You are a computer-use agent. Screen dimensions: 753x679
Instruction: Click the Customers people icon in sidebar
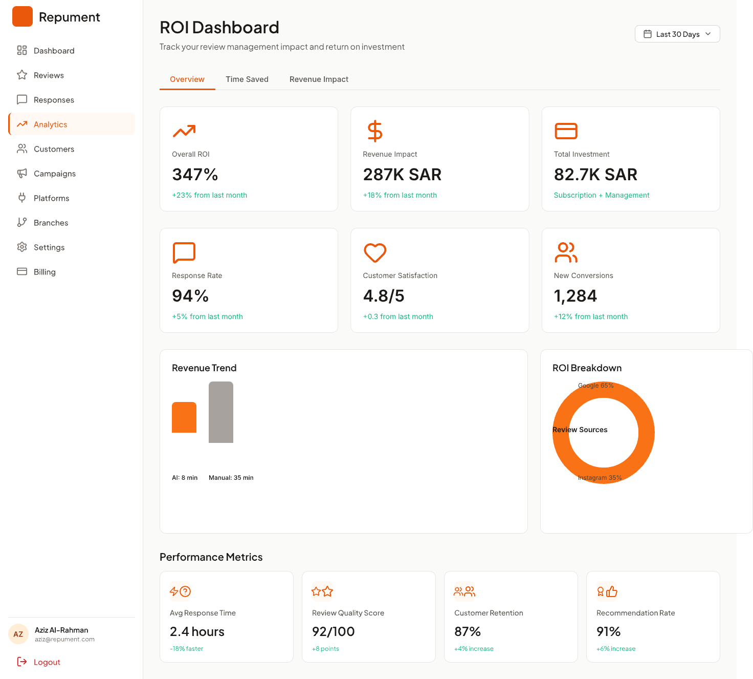click(22, 149)
